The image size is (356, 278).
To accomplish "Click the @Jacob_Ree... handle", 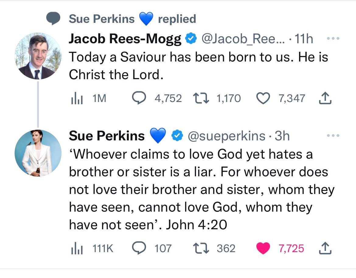I will pos(243,39).
